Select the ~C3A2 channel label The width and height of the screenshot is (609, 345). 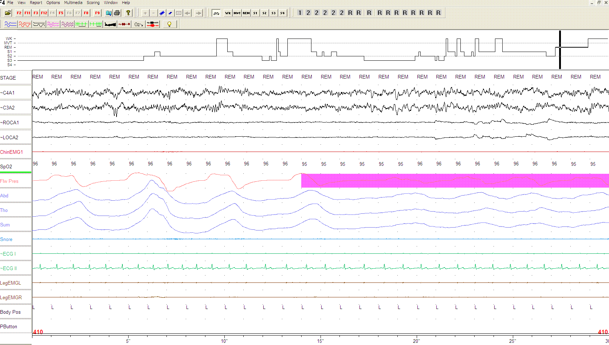tap(16, 108)
